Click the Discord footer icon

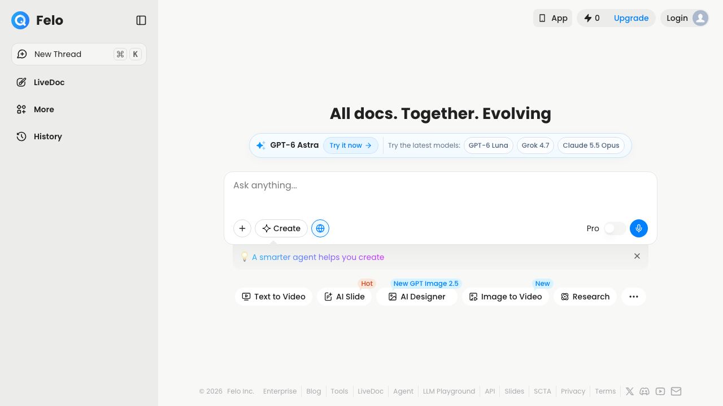click(x=644, y=391)
